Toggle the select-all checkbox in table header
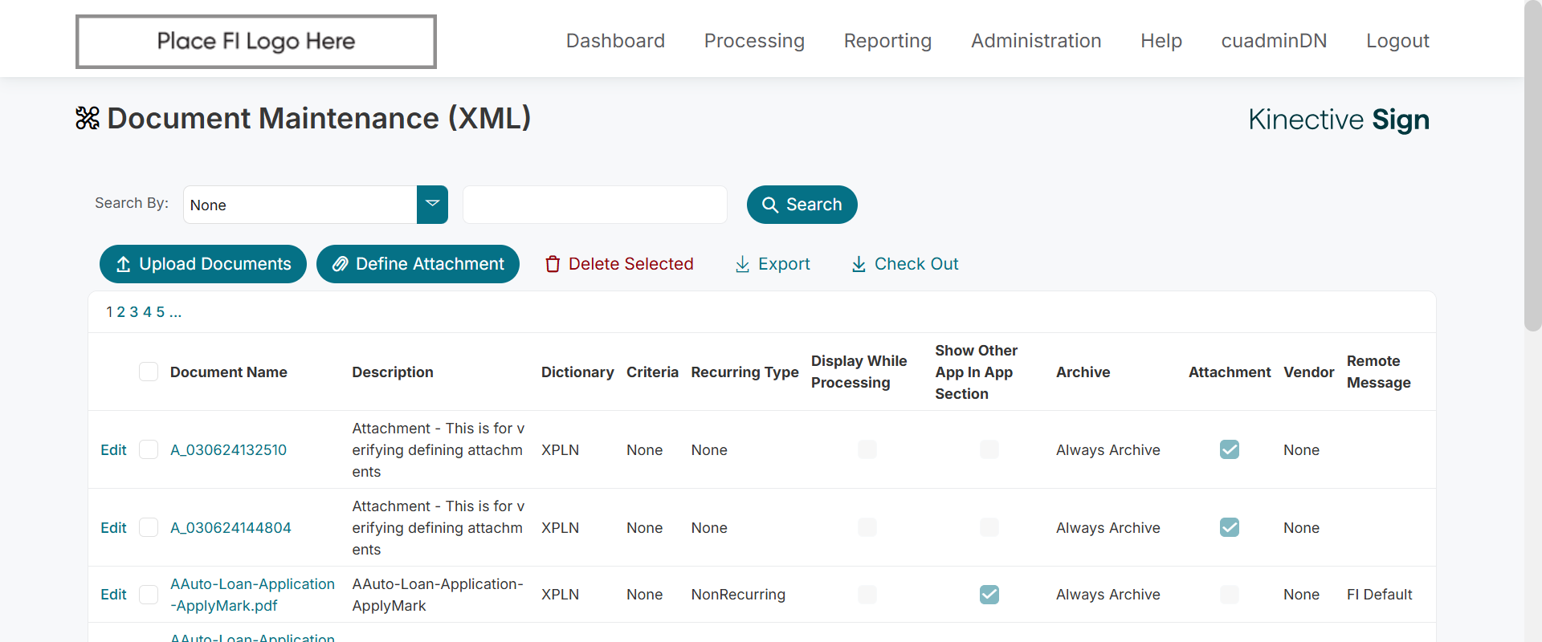Viewport: 1542px width, 642px height. click(149, 372)
